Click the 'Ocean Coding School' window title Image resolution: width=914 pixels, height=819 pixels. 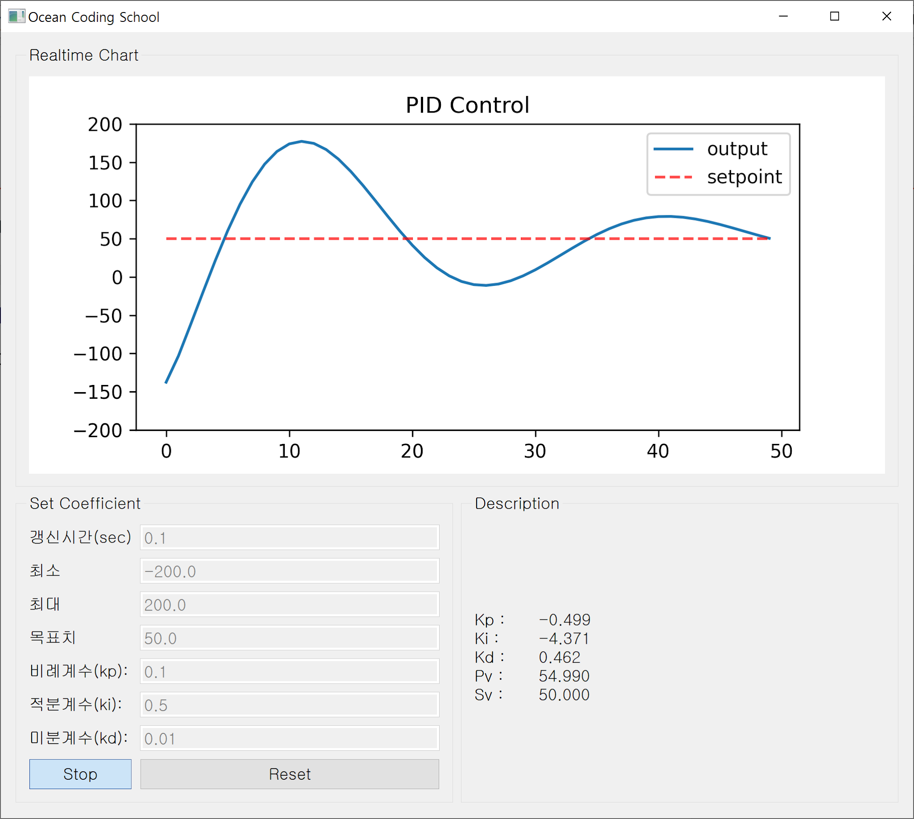[x=94, y=17]
